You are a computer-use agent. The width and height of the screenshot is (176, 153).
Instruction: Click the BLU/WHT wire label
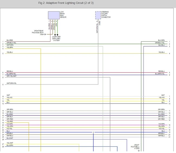coord(10,138)
